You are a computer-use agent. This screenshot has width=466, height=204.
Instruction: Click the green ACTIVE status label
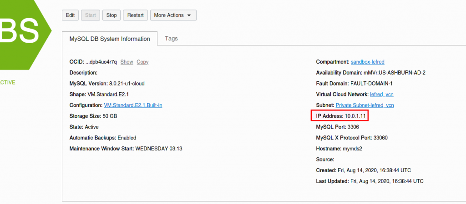[7, 83]
